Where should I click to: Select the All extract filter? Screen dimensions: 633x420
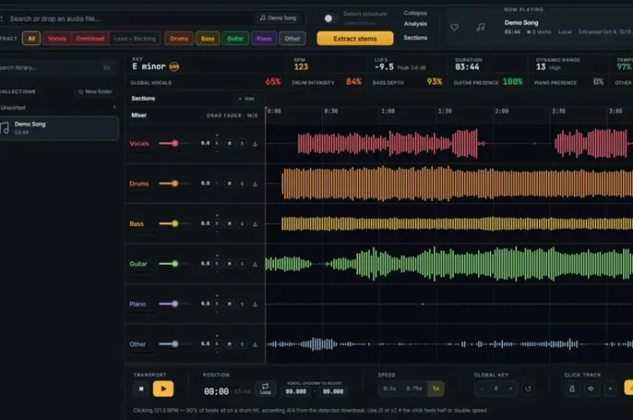click(x=32, y=39)
